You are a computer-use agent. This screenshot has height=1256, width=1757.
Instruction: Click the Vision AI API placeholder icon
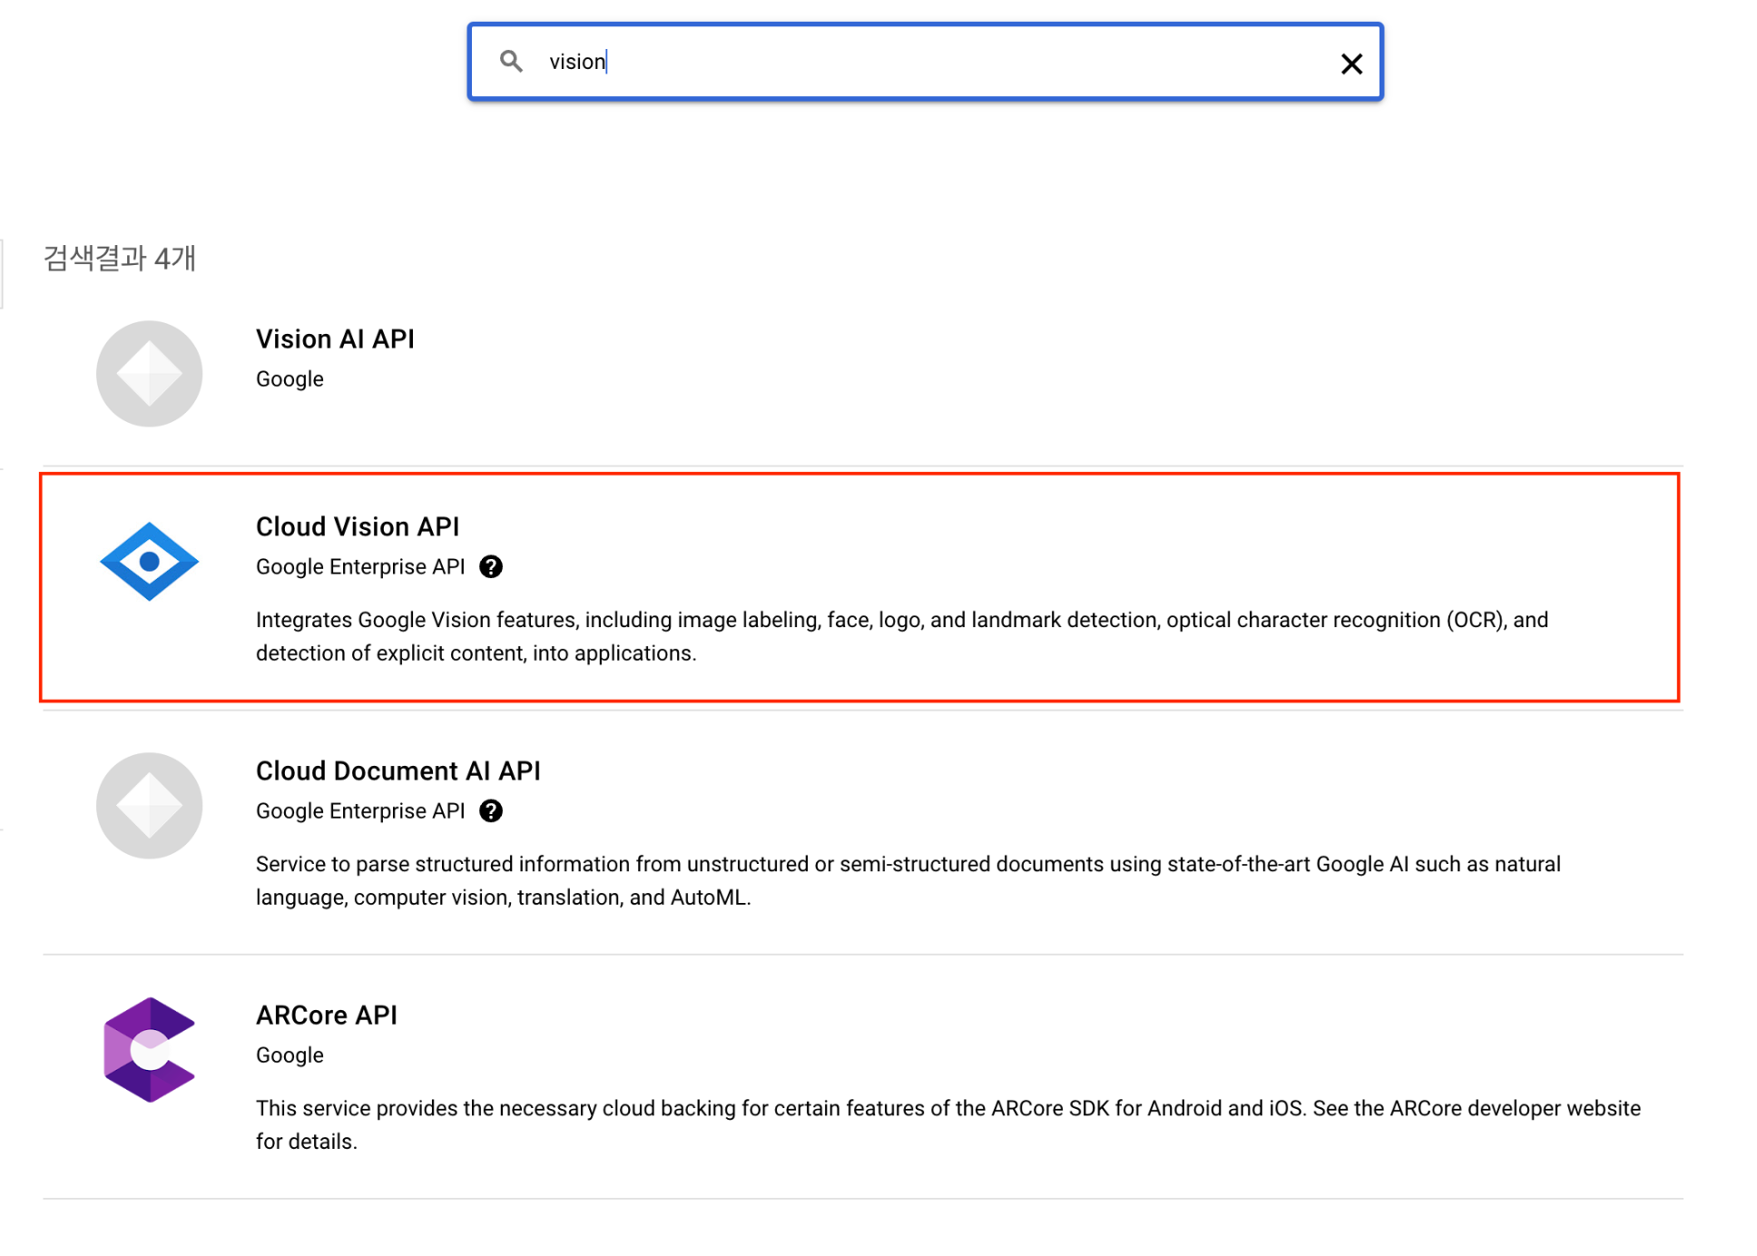(149, 373)
